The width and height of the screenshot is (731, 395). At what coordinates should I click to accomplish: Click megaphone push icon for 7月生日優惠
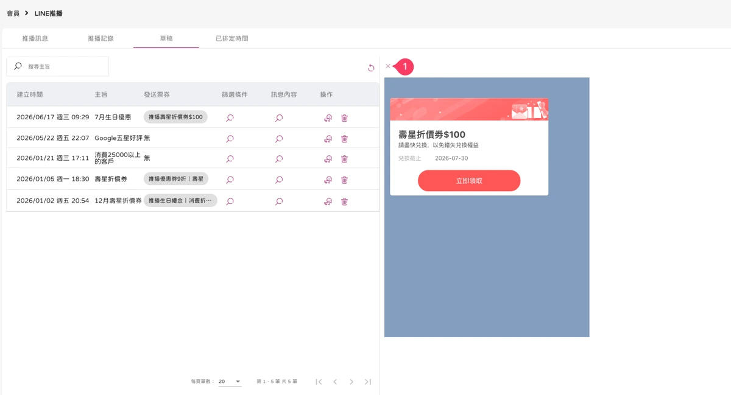point(328,118)
